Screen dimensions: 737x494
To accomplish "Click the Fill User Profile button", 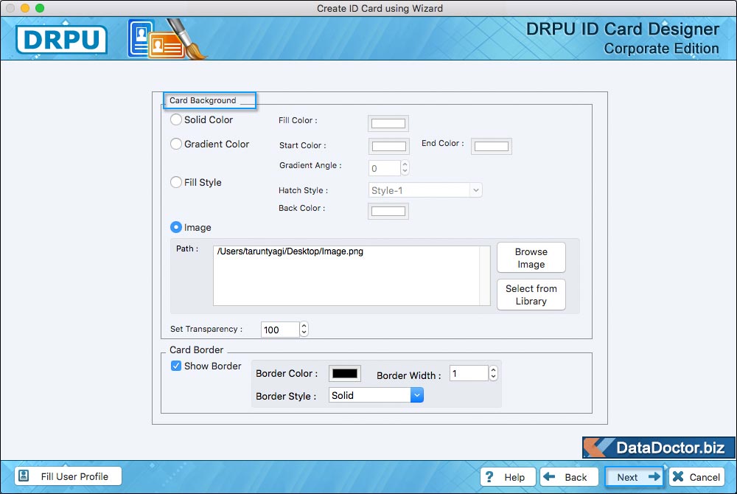I will pos(68,476).
